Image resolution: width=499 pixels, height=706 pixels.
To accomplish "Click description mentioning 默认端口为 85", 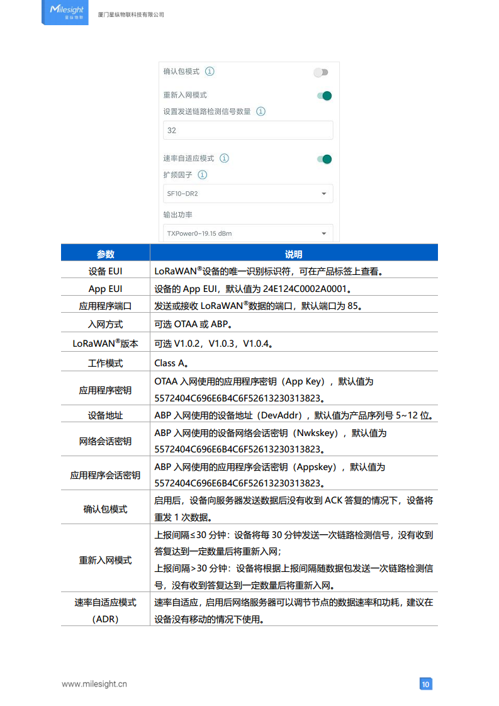I will (259, 306).
